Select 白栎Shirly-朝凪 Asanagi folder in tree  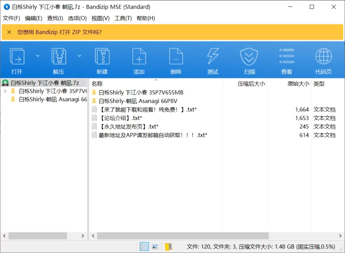click(53, 99)
